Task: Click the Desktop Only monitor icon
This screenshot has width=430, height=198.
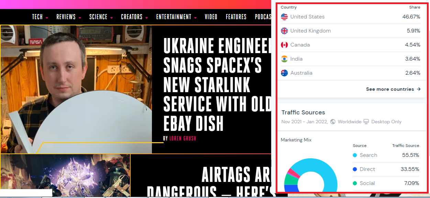Action: click(x=366, y=122)
